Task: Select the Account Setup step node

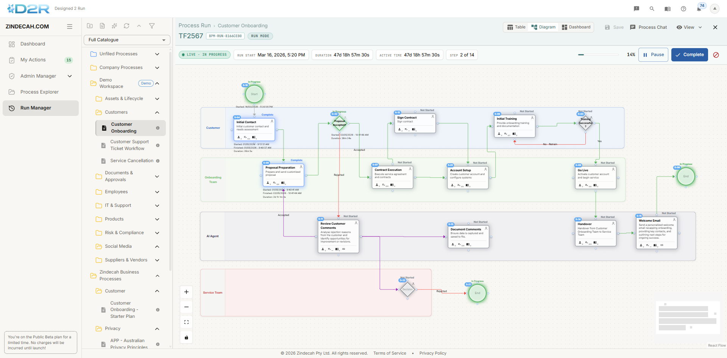Action: click(468, 178)
